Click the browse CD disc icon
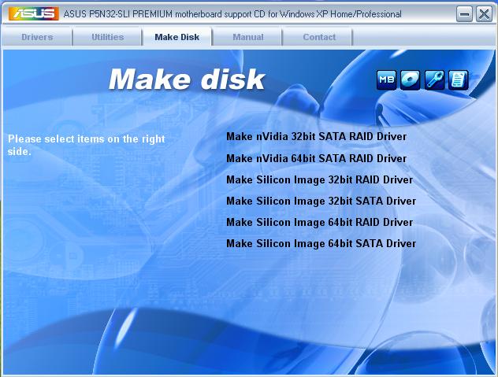Image resolution: width=498 pixels, height=377 pixels. click(x=410, y=79)
